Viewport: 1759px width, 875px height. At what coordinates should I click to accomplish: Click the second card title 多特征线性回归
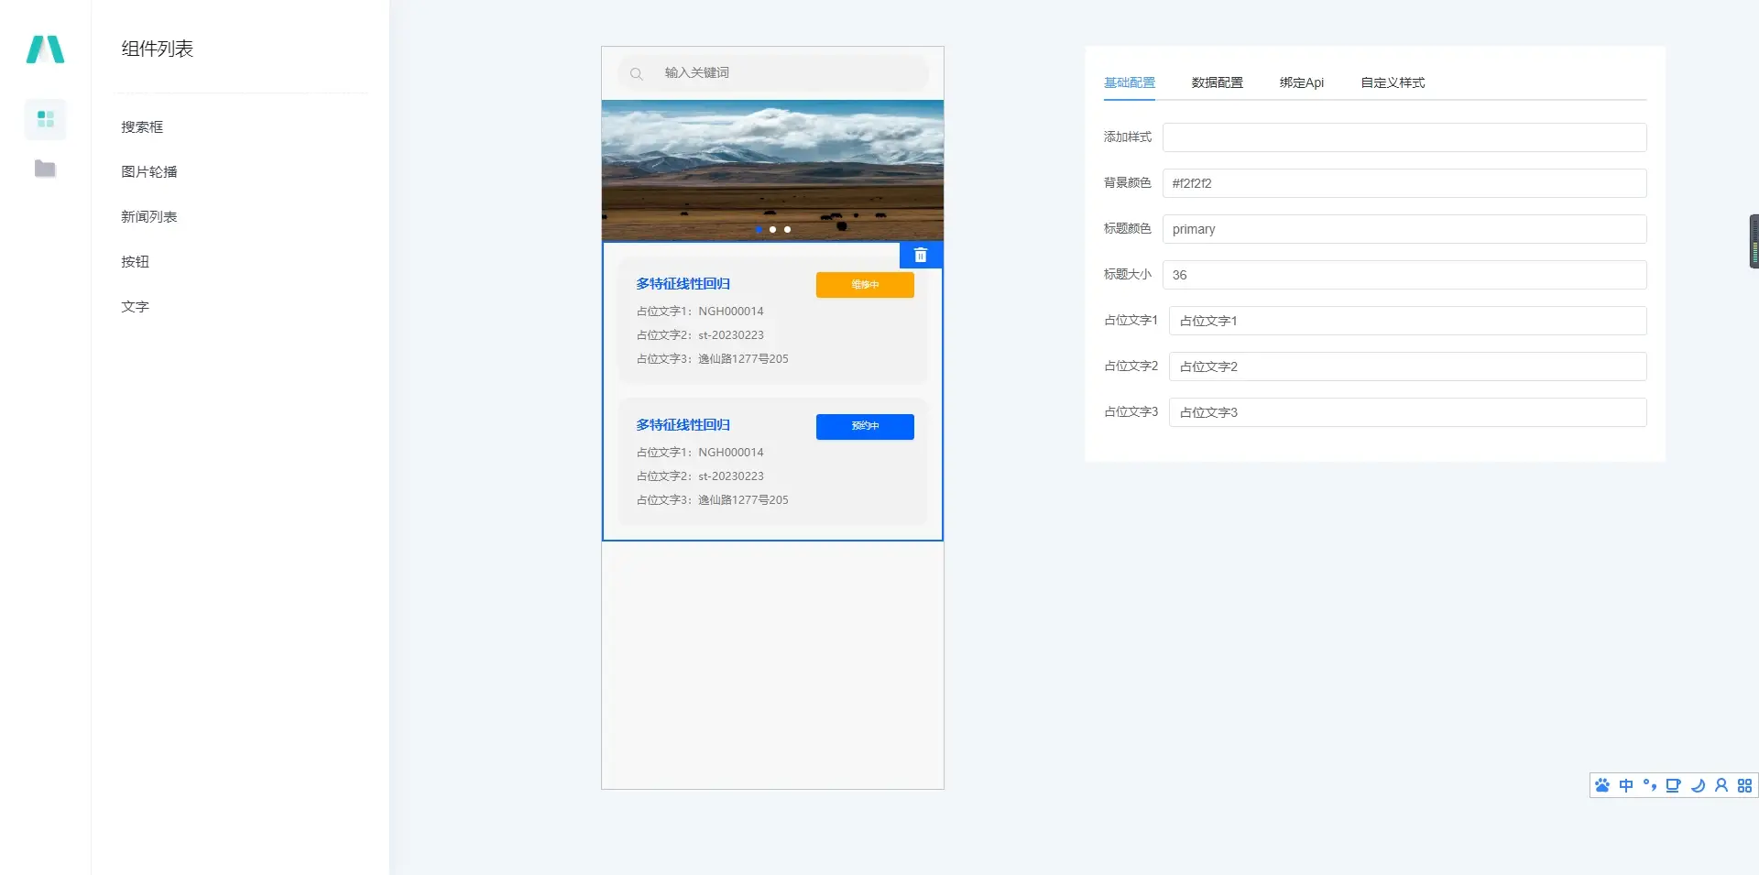tap(683, 425)
